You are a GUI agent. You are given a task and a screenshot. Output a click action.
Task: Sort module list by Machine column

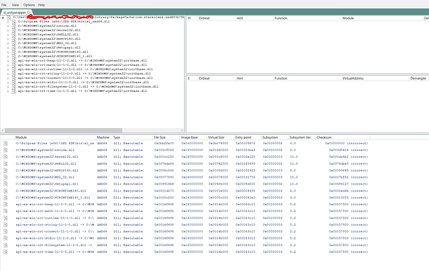[x=103, y=137]
